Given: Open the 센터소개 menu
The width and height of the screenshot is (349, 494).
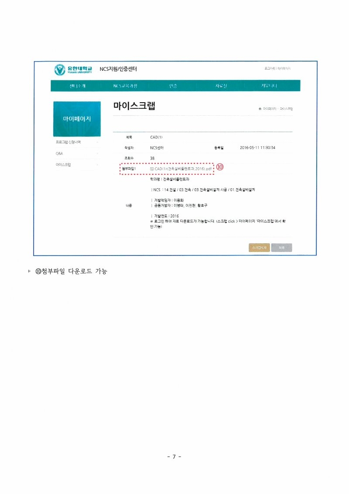Looking at the screenshot, I should click(77, 86).
